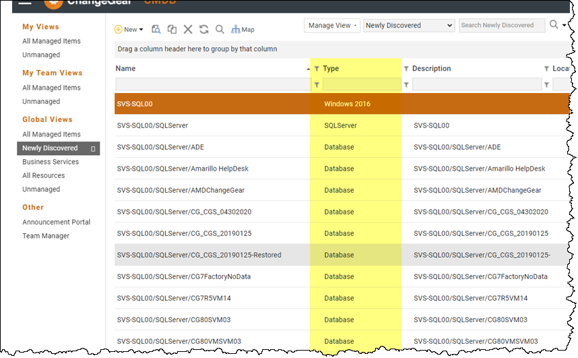
Task: Click the preview item icon in toolbar
Action: tap(156, 29)
